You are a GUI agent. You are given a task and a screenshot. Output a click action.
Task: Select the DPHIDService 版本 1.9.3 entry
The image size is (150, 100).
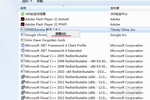pos(42,30)
